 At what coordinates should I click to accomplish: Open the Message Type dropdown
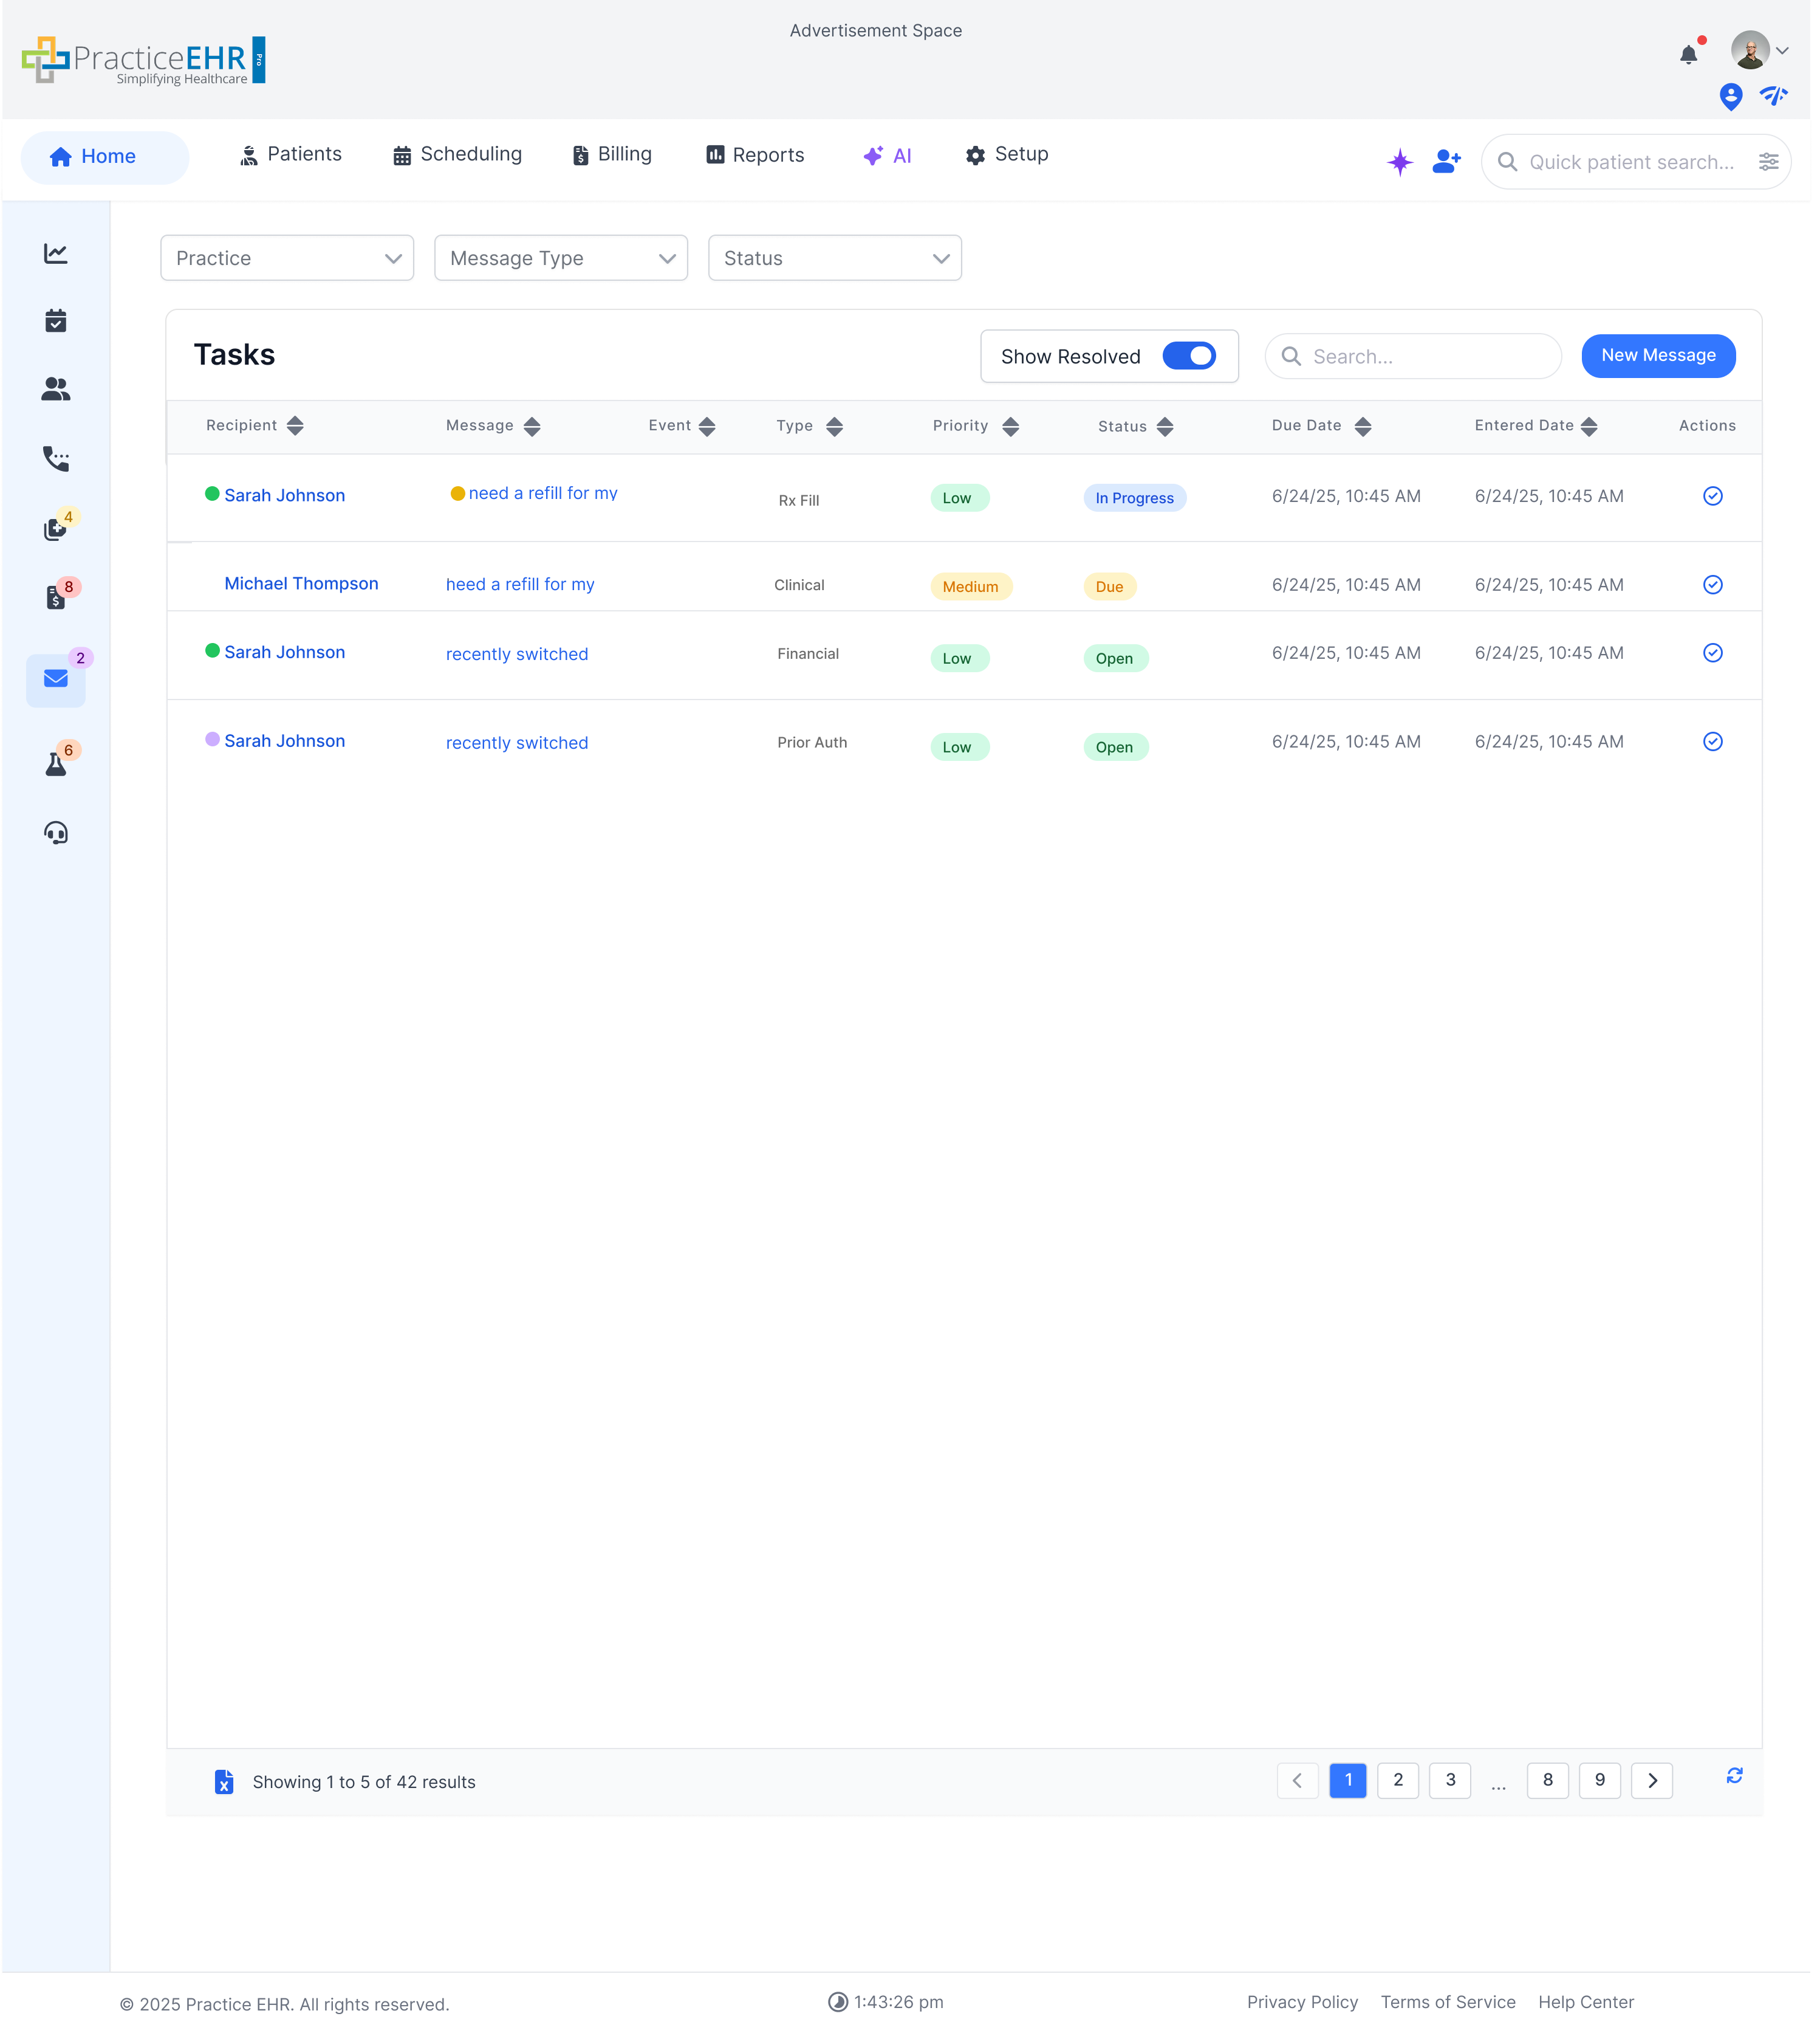pos(560,258)
